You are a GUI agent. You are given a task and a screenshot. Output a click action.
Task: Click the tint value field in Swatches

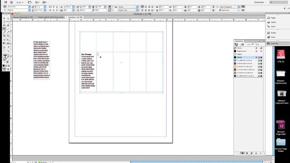(x=253, y=44)
